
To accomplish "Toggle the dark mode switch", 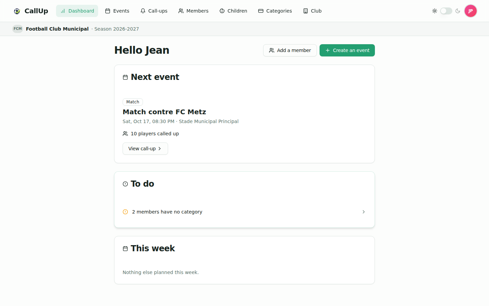I will (x=446, y=11).
